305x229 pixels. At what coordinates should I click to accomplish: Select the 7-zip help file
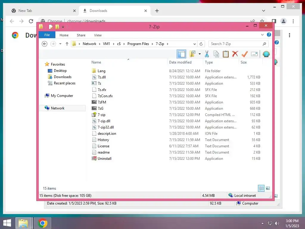pos(101,115)
